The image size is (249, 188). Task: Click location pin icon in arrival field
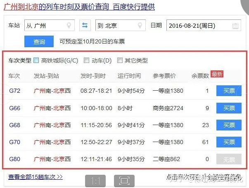point(140,26)
